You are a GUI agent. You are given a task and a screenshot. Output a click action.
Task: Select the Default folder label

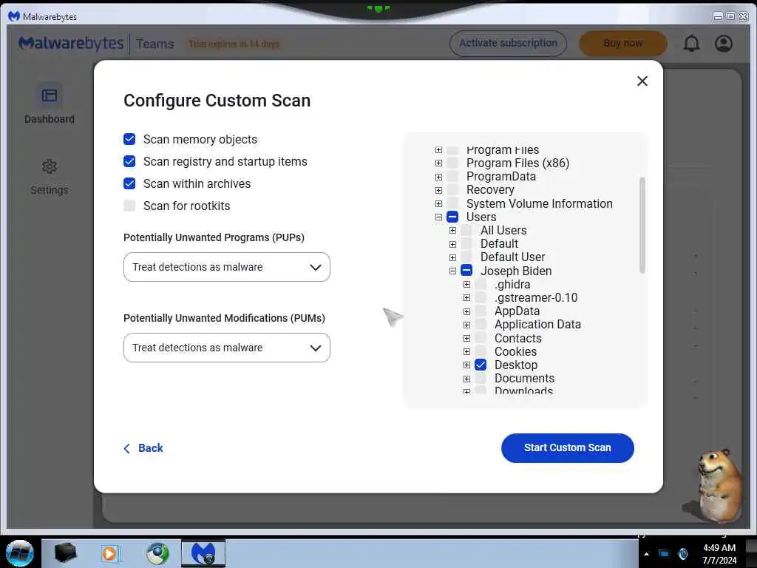(x=499, y=243)
